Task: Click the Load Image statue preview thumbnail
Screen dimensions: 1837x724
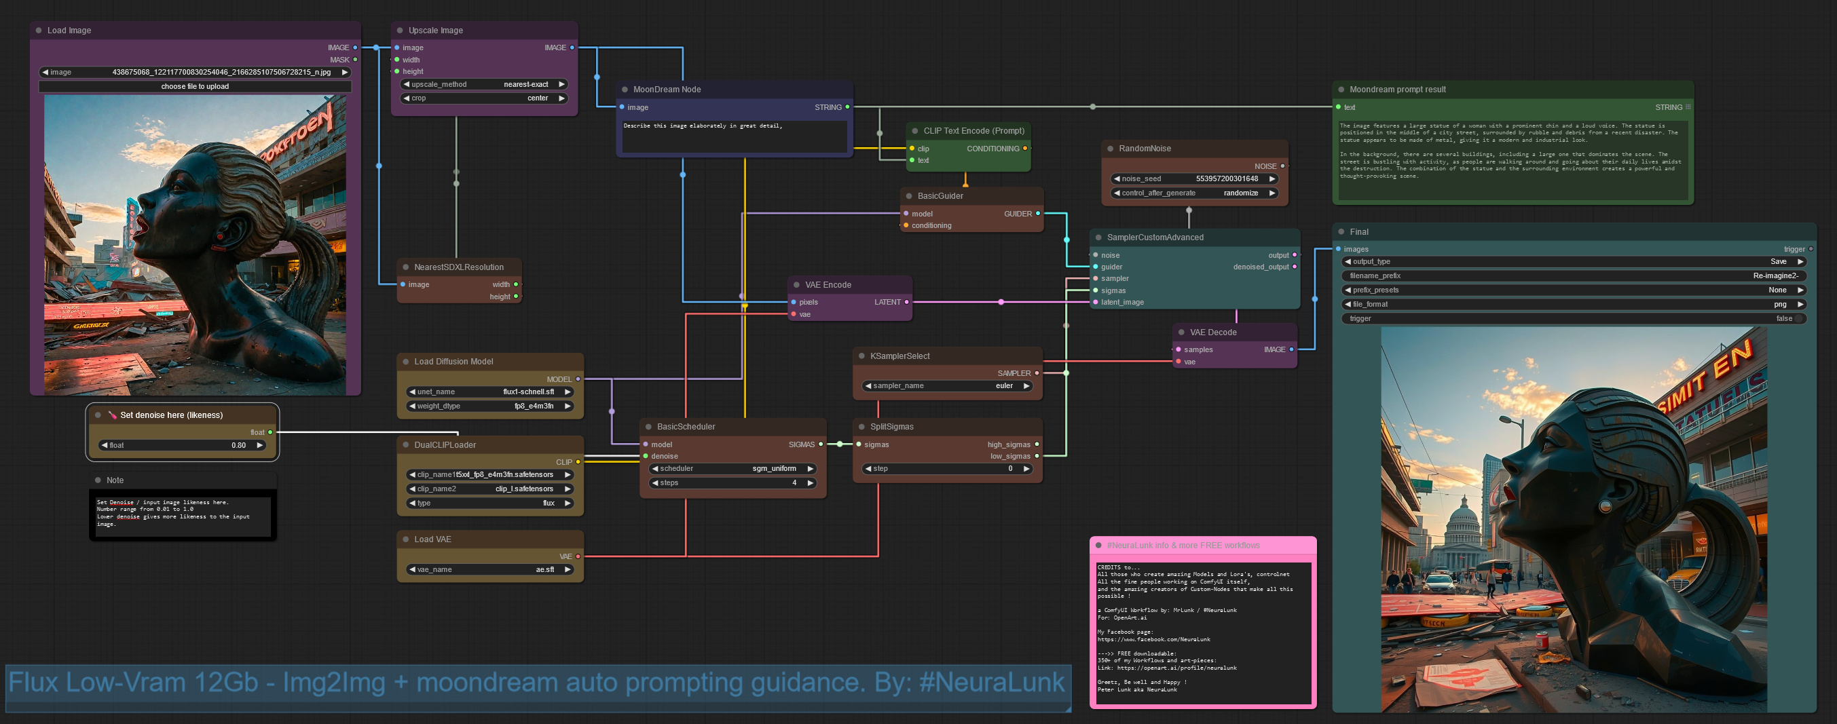Action: (195, 245)
